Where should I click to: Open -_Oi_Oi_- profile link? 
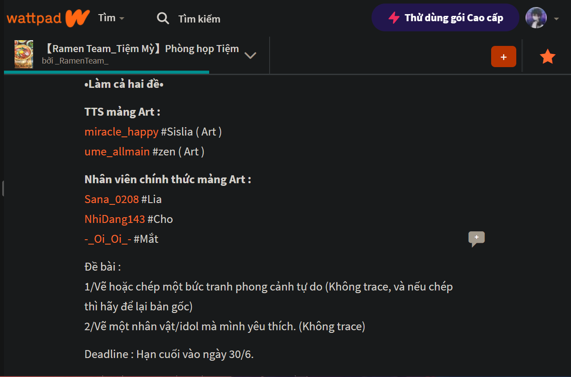(108, 239)
